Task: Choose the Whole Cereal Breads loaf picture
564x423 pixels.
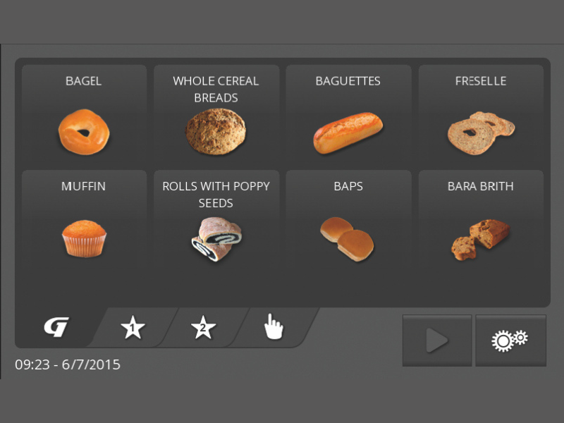Action: click(216, 132)
